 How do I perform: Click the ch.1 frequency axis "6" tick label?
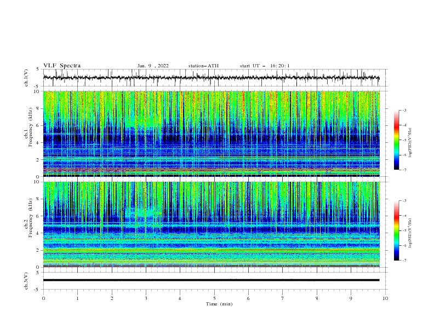(38, 125)
